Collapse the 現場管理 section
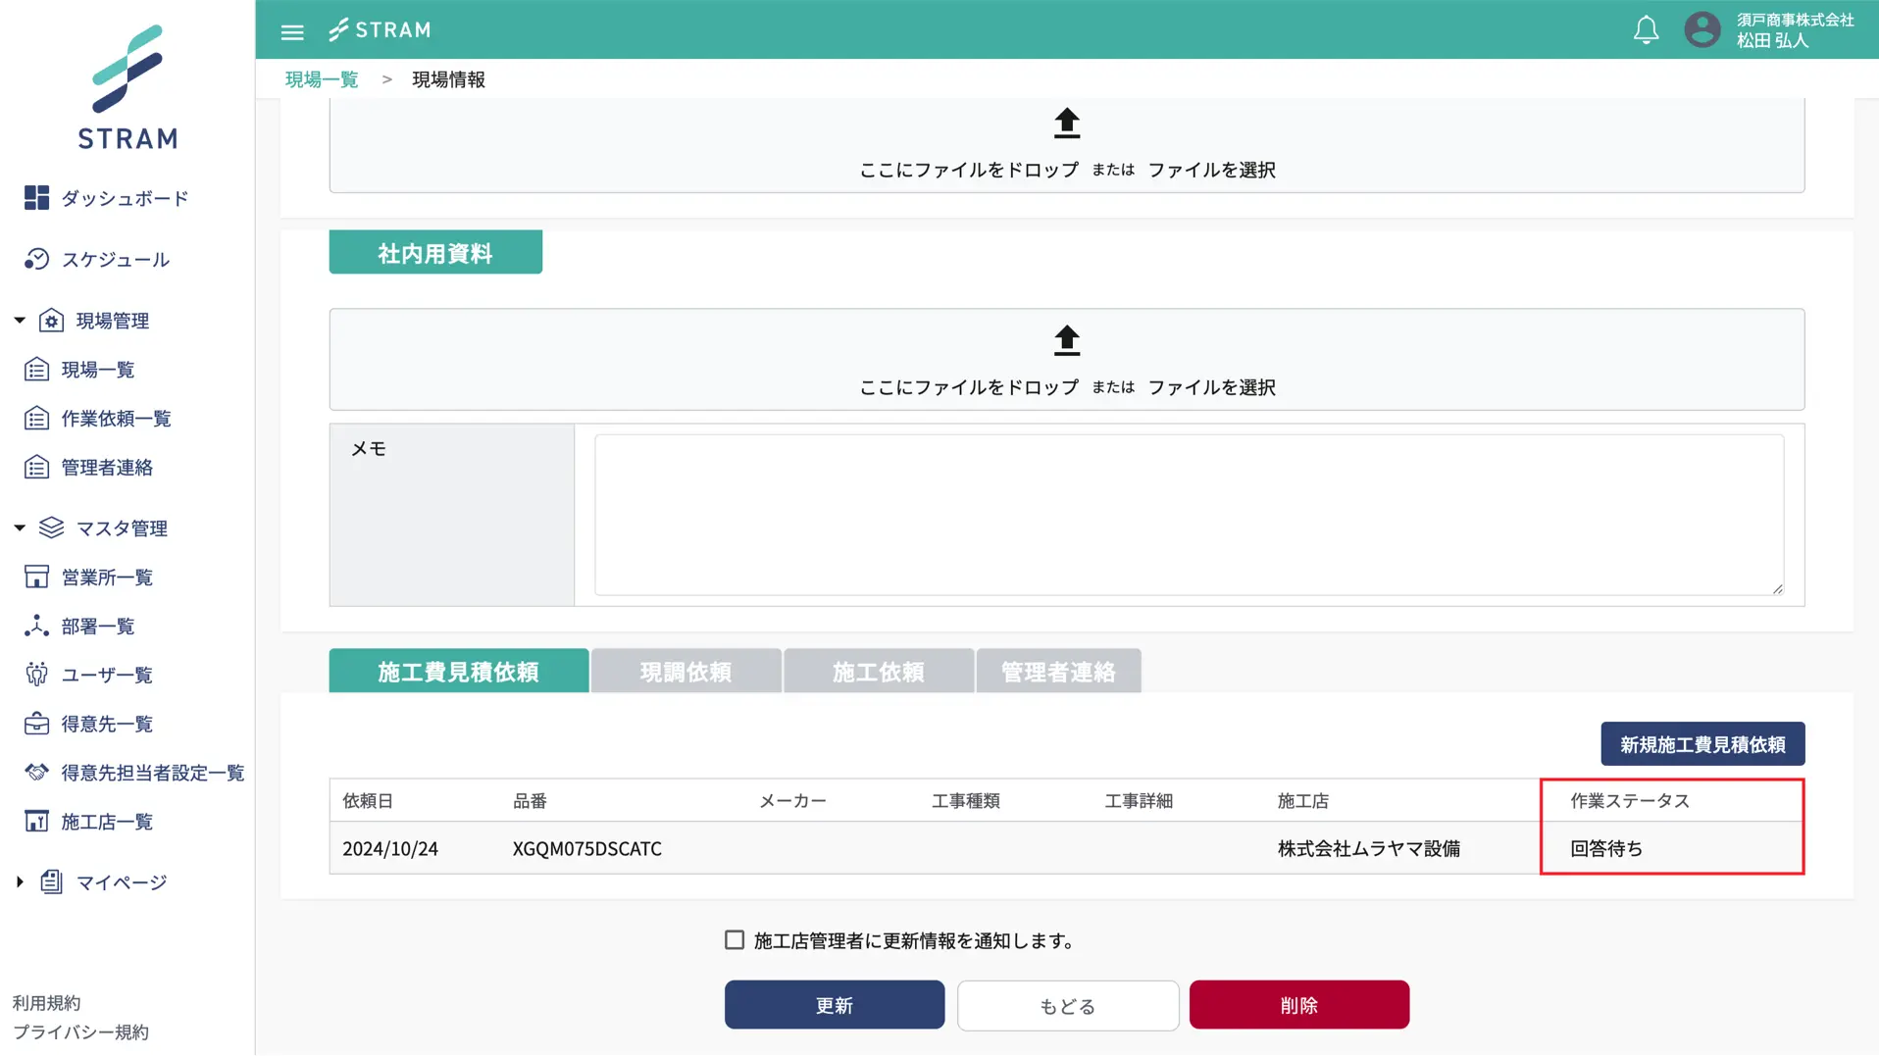The width and height of the screenshot is (1879, 1056). [17, 320]
